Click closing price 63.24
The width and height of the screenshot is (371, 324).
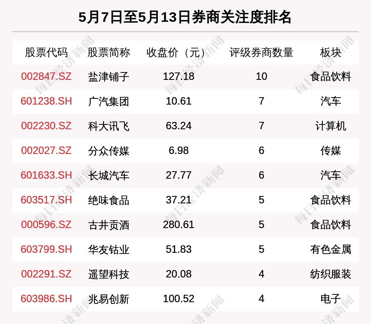tap(178, 126)
